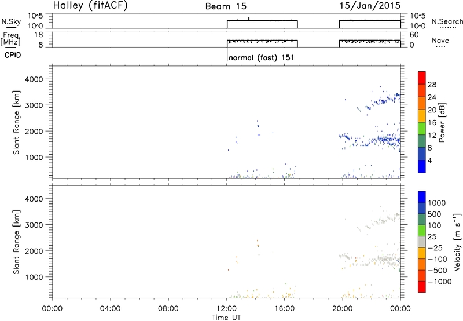Click the '4000' tick on power panel

34,79
